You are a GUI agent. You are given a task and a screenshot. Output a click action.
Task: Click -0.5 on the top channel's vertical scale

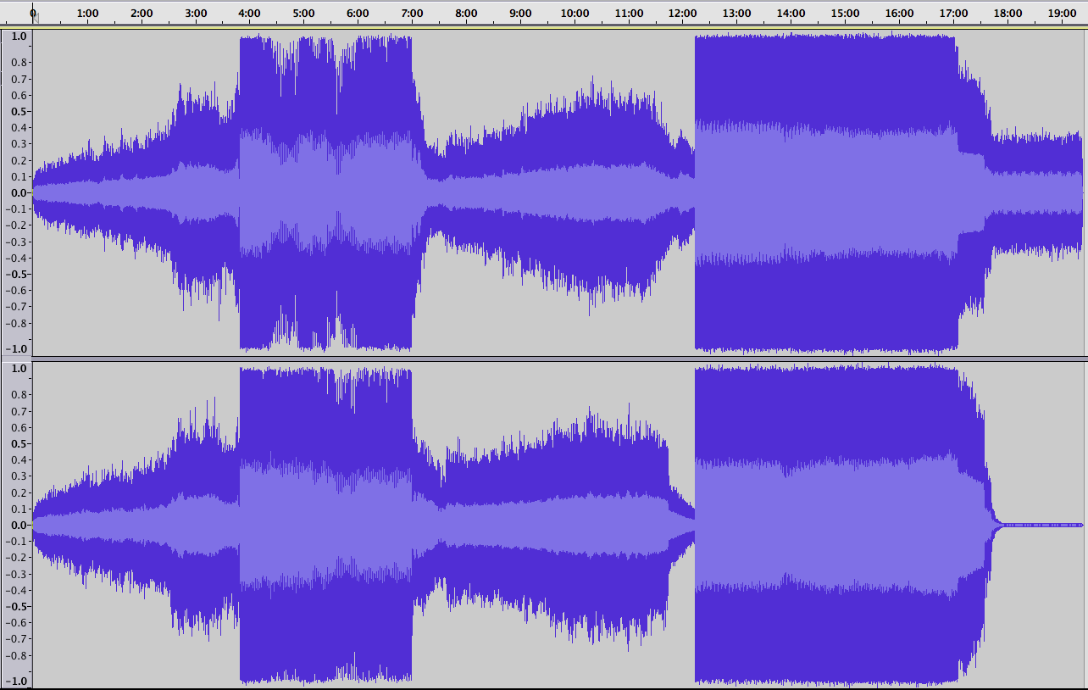17,274
